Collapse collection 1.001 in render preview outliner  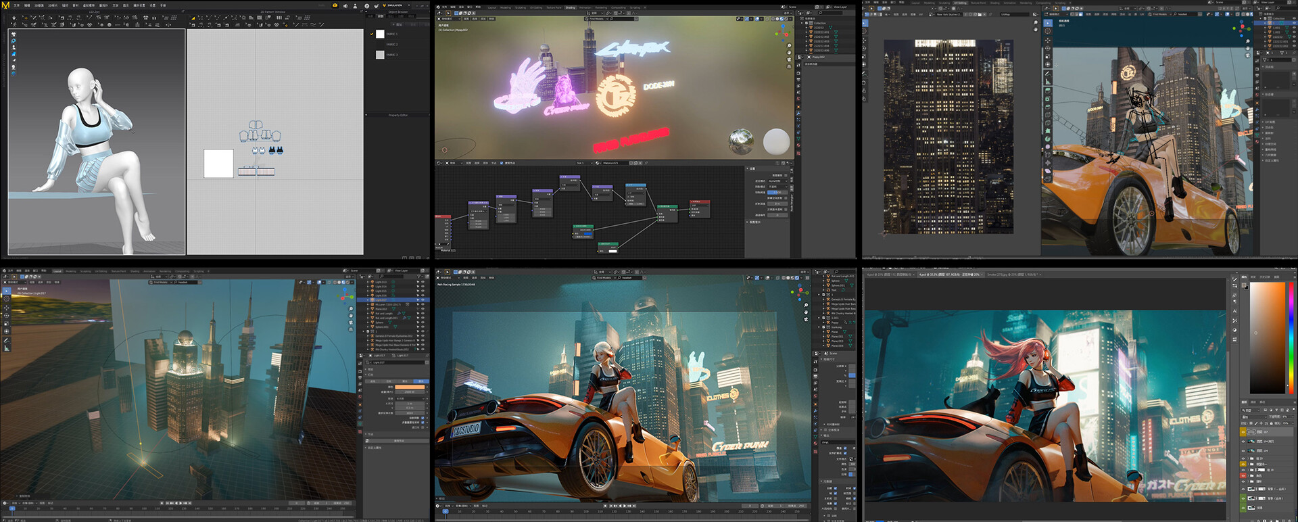coord(819,318)
